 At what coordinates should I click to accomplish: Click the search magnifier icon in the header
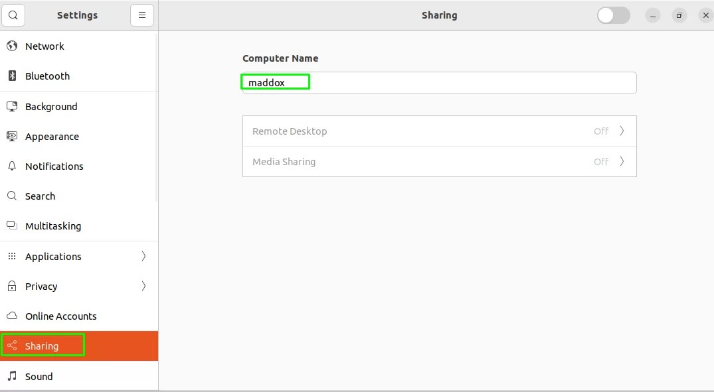coord(13,15)
